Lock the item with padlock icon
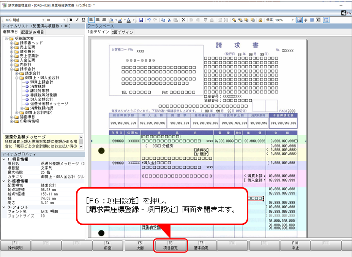Viewport: 352px width, 257px height. pos(260,20)
